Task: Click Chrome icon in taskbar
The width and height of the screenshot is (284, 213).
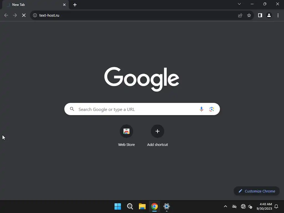Action: coord(154,206)
